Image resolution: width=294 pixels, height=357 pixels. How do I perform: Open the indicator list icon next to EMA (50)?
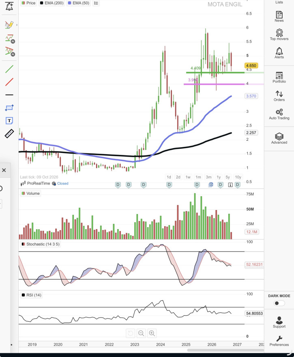pos(96,3)
